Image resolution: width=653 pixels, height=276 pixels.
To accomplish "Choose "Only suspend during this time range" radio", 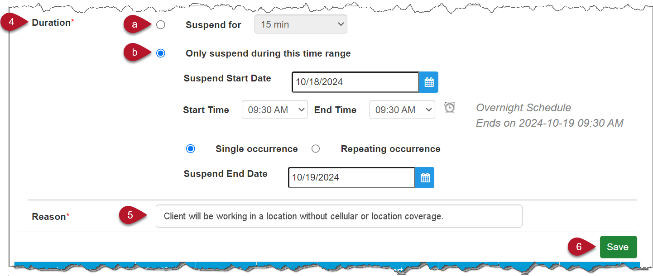I will (161, 53).
